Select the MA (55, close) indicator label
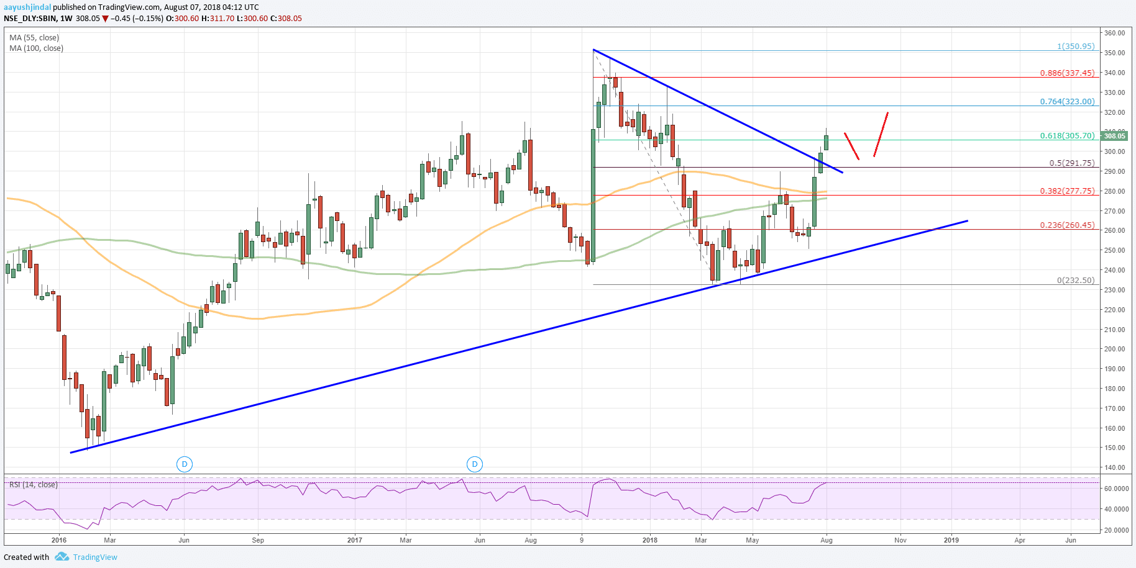1136x568 pixels. 34,38
